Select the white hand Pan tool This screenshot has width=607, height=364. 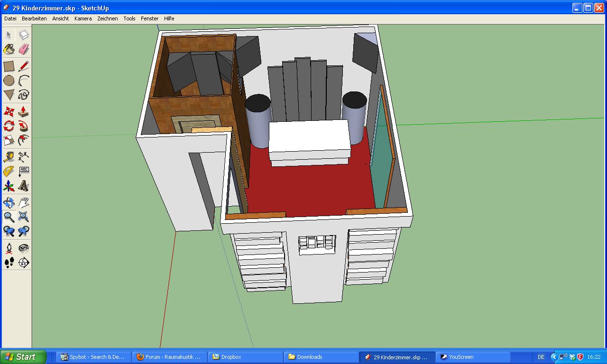coord(24,203)
